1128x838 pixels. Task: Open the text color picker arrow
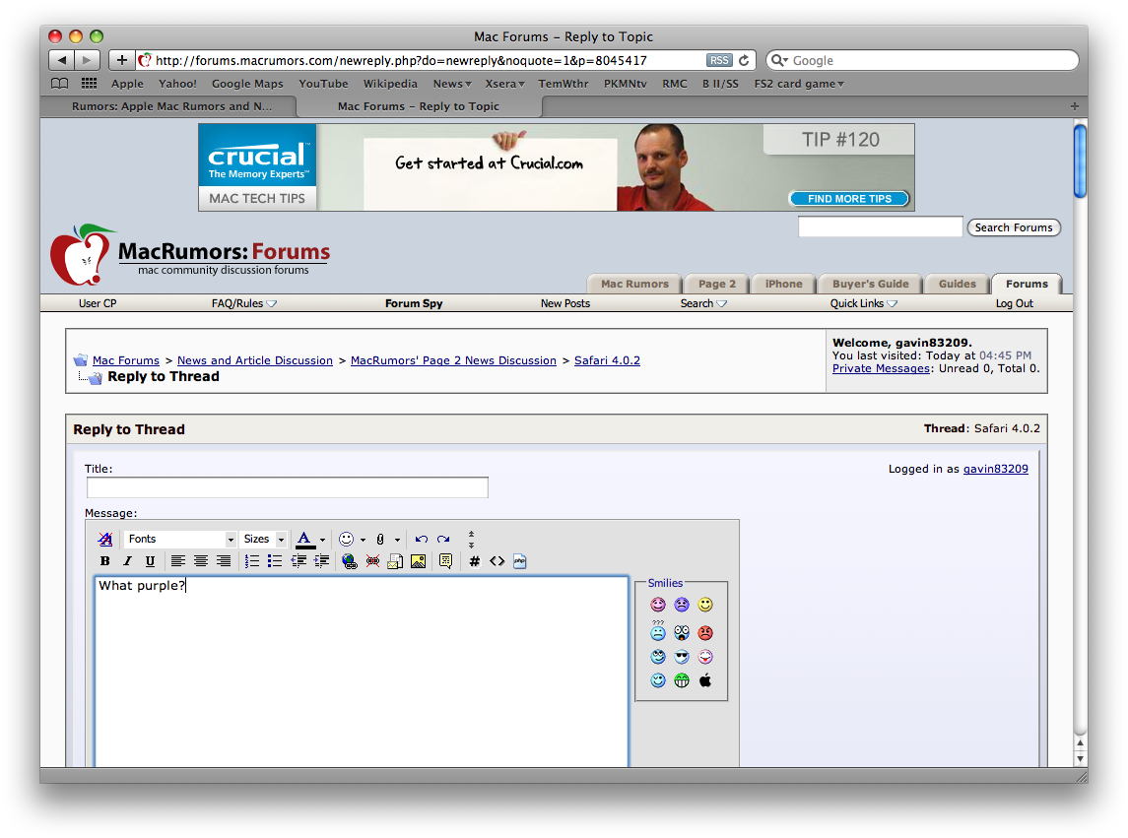tap(322, 540)
